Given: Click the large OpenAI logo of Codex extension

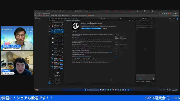Looking at the screenshot, I should click(76, 26).
